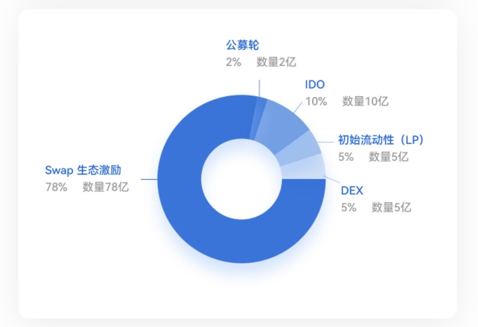Click the IDO label
The height and width of the screenshot is (327, 478).
coord(314,84)
